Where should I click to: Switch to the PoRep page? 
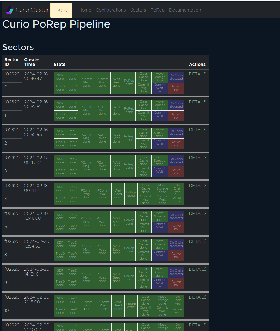tap(157, 10)
